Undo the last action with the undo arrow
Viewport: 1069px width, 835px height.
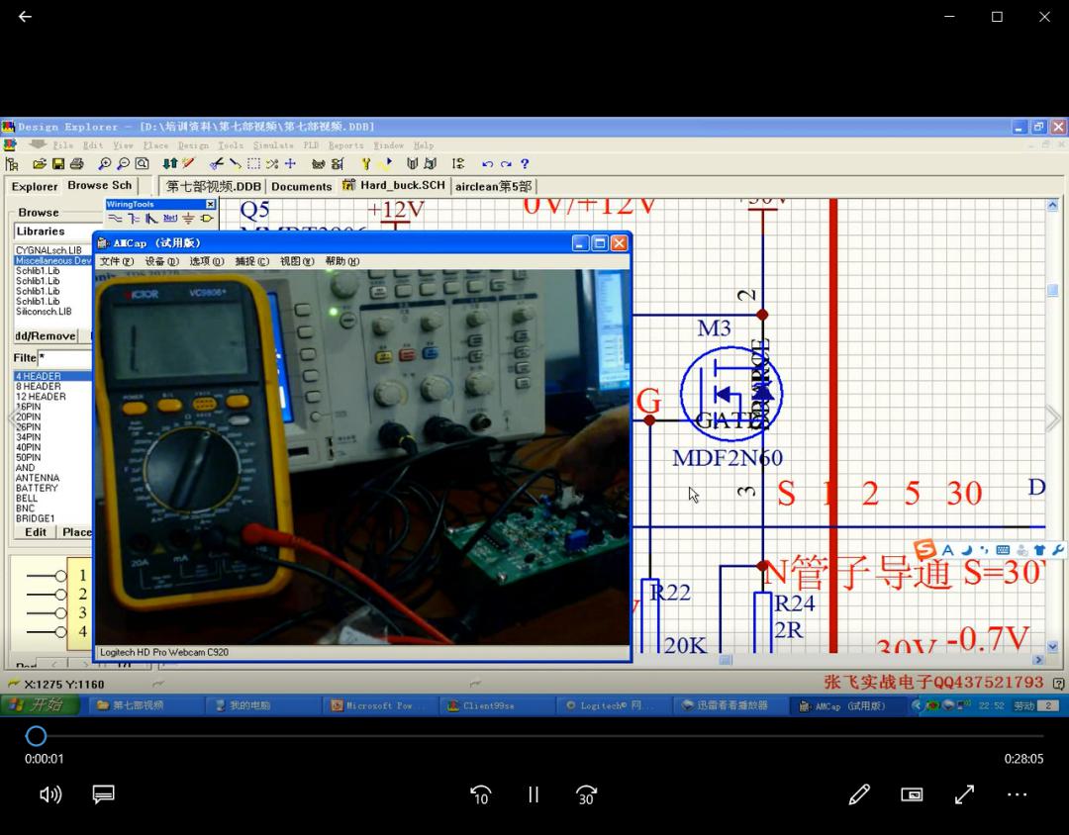coord(487,163)
